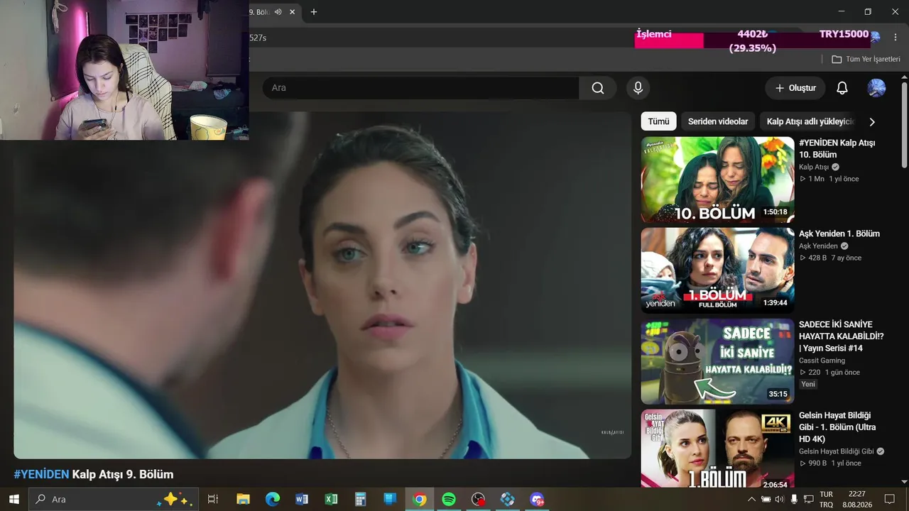Screen dimensions: 909x511
Task: Open the Cassit Gaming channel name
Action: [x=822, y=361]
